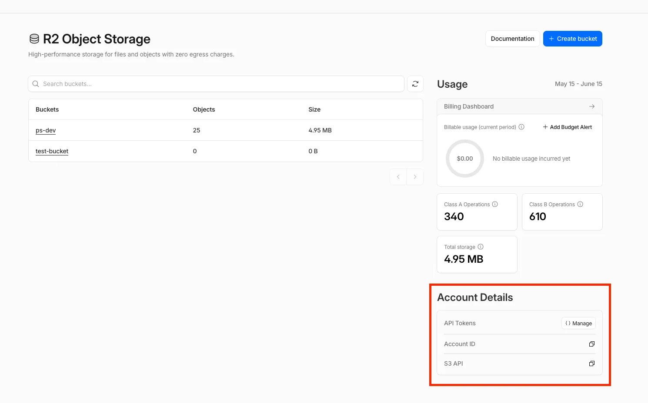This screenshot has width=648, height=403.
Task: Click the May 15 - June 15 date range
Action: click(x=578, y=84)
